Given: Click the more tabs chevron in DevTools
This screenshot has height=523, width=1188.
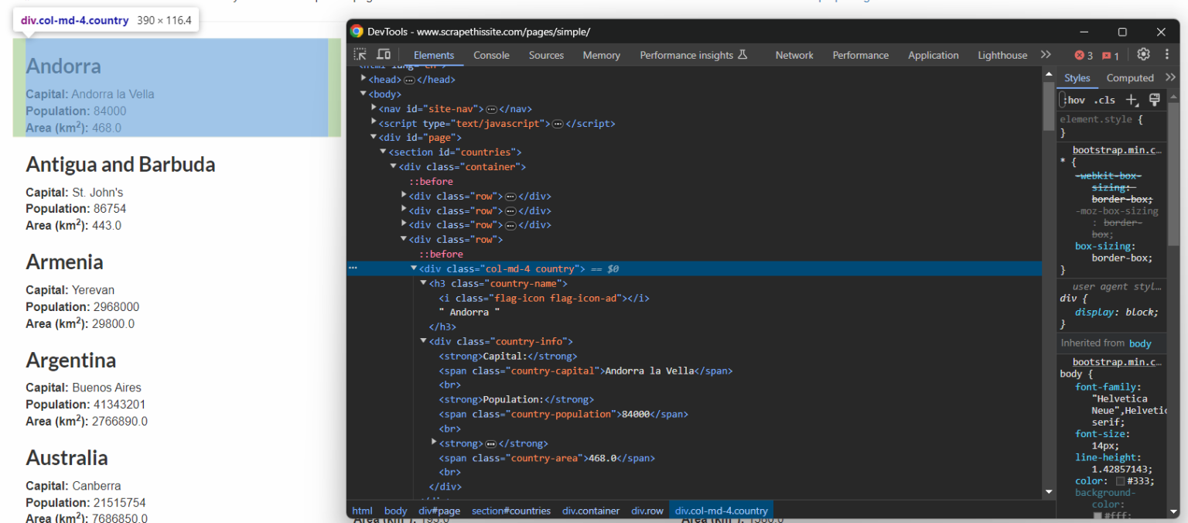Looking at the screenshot, I should (1046, 54).
